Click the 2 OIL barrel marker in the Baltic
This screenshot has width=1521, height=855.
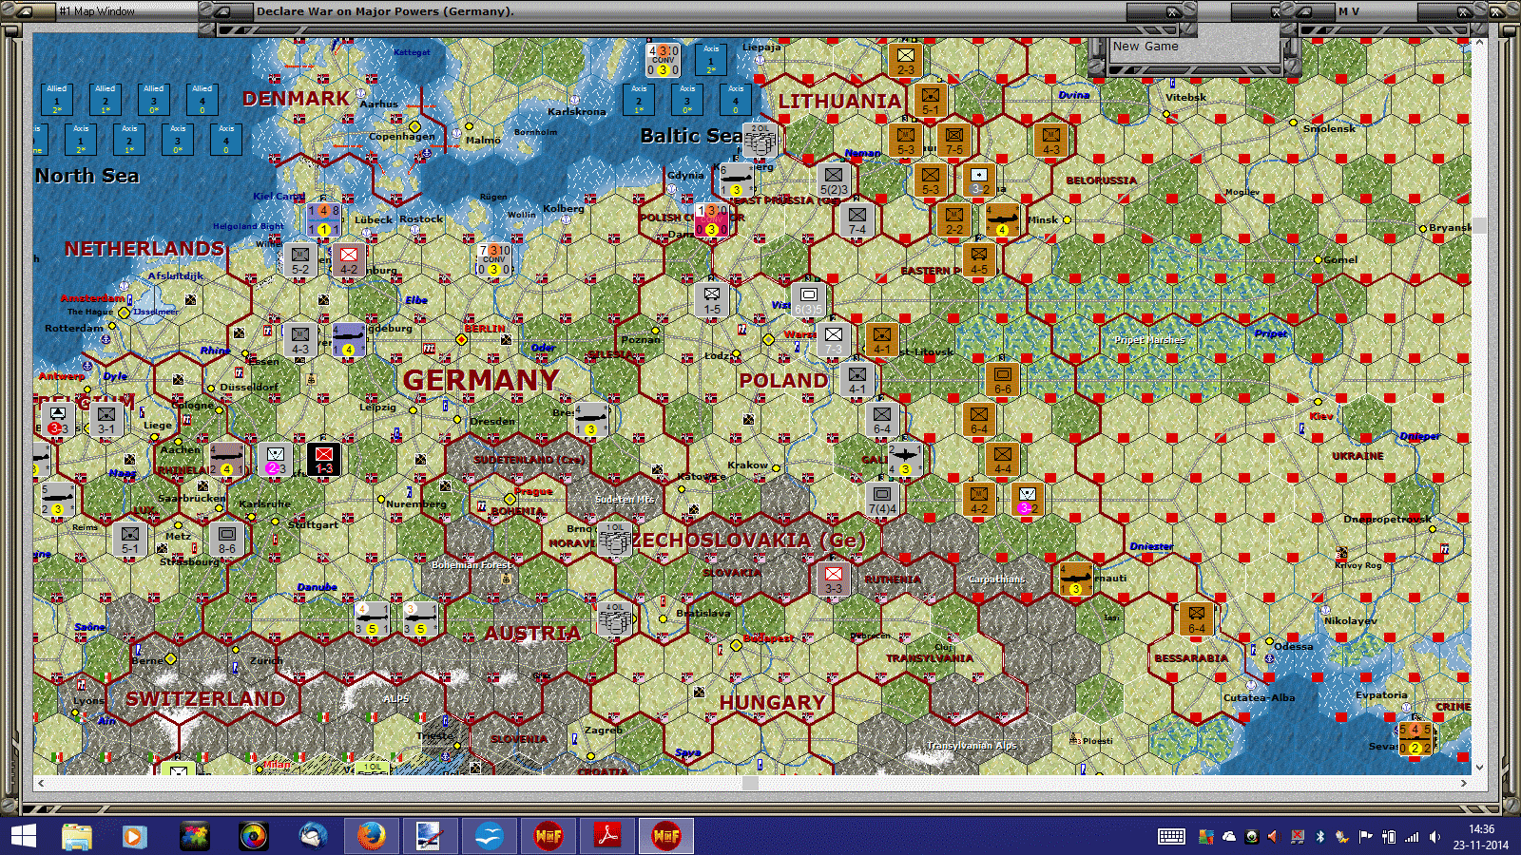point(760,140)
